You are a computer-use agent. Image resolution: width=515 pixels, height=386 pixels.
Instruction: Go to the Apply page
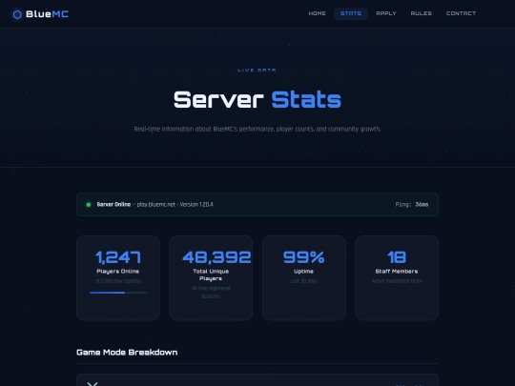(x=386, y=13)
